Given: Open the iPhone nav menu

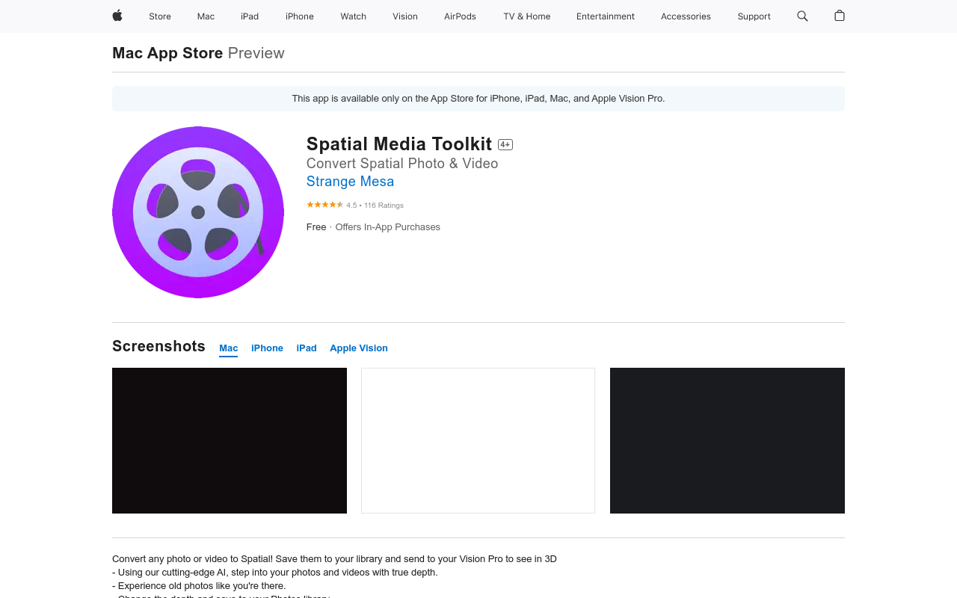Looking at the screenshot, I should 300,16.
